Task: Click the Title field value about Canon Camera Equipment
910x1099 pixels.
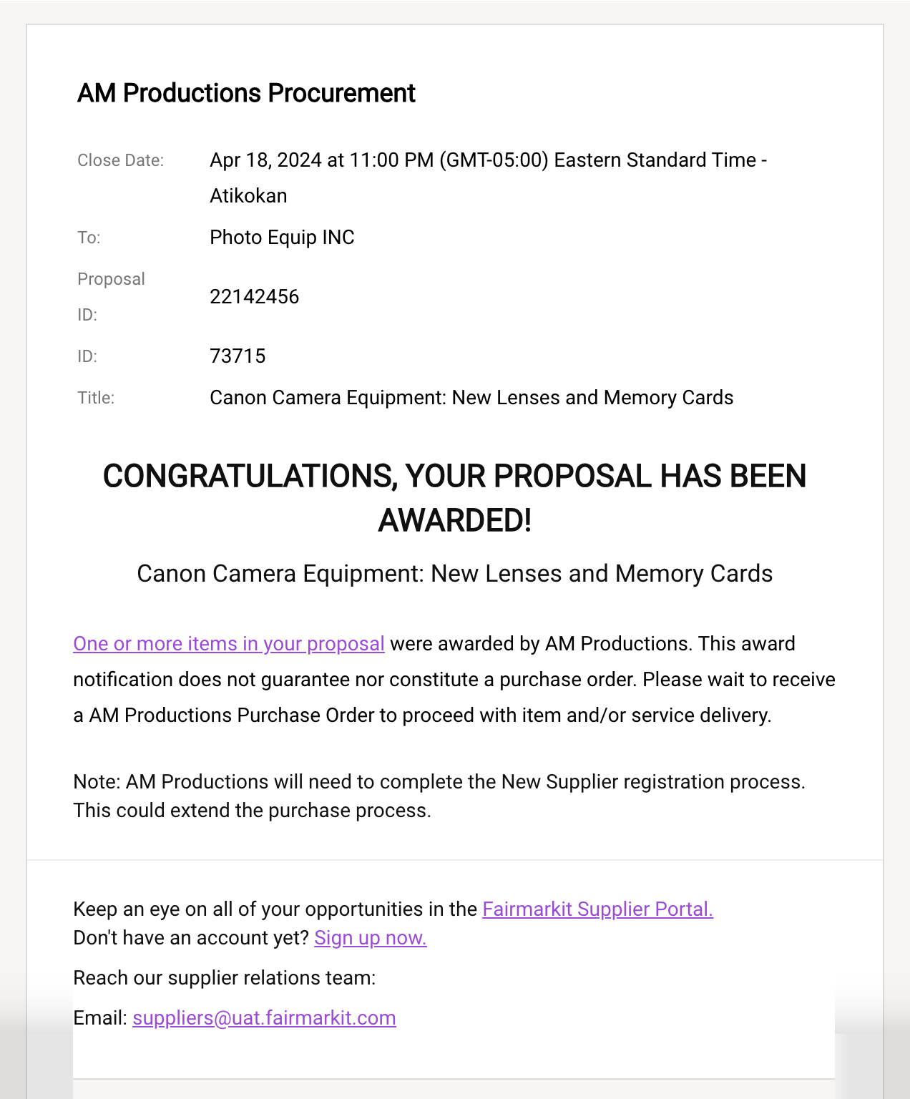Action: [471, 398]
